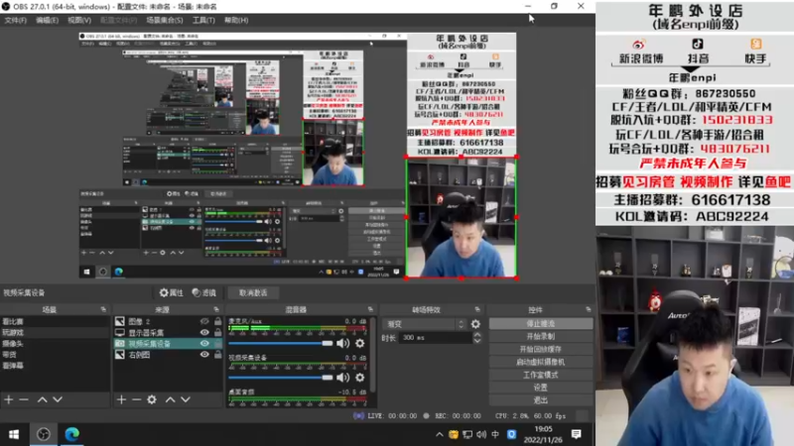
Task: Adjust the 视频采集设备 volume slider
Action: tap(281, 378)
